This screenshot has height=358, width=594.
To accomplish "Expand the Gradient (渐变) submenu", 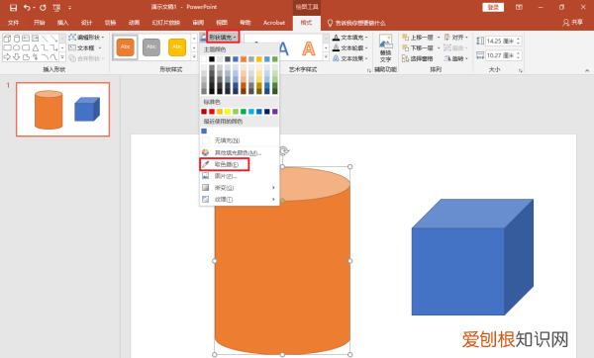I will (240, 188).
